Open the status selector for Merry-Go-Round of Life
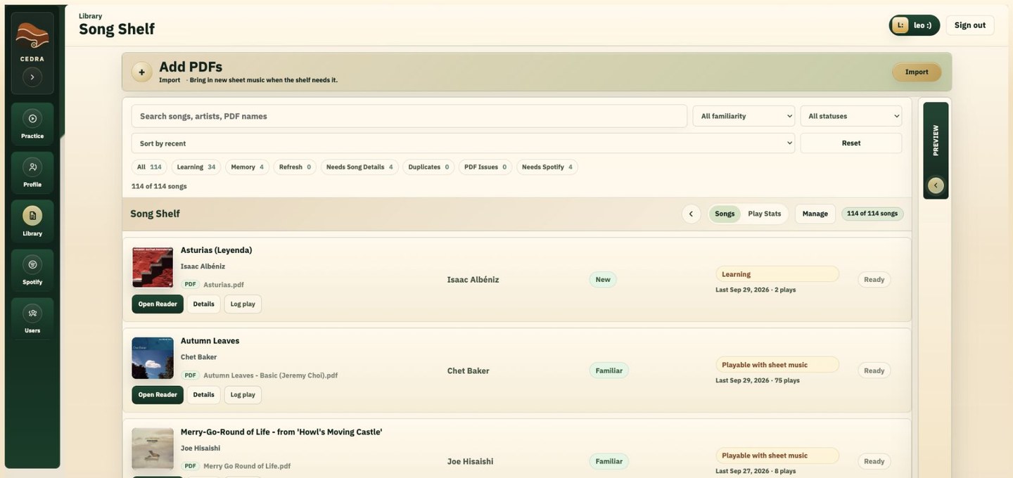 (x=777, y=456)
